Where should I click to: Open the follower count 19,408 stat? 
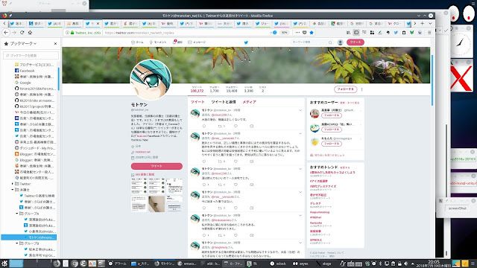[232, 89]
